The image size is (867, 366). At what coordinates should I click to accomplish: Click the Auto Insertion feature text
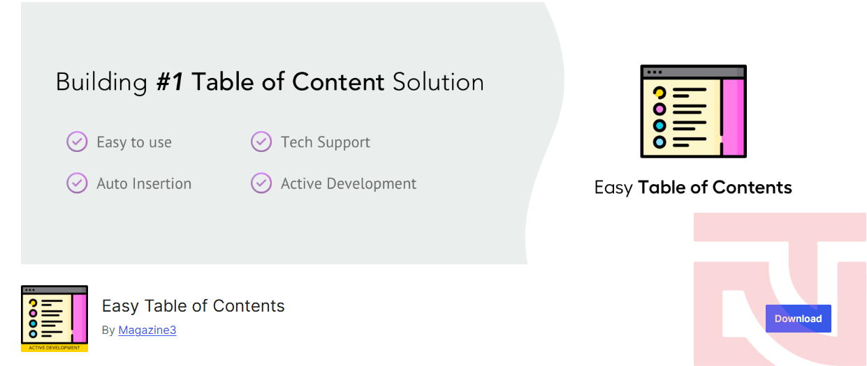point(144,184)
